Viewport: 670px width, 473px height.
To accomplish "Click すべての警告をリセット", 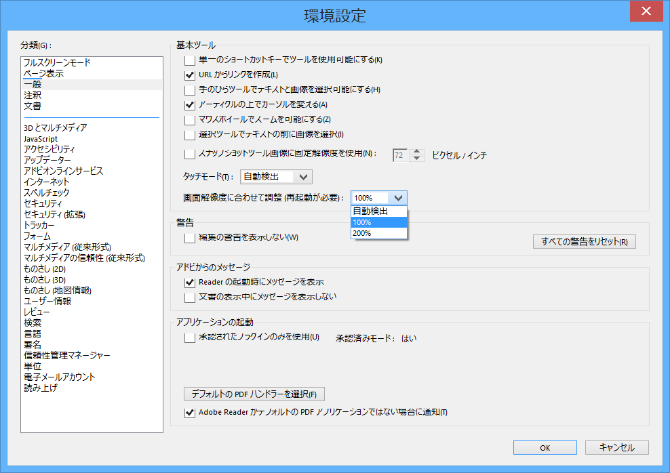I will pos(584,241).
